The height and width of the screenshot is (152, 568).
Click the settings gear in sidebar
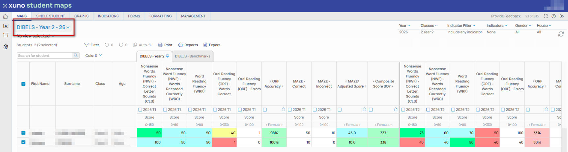6,47
